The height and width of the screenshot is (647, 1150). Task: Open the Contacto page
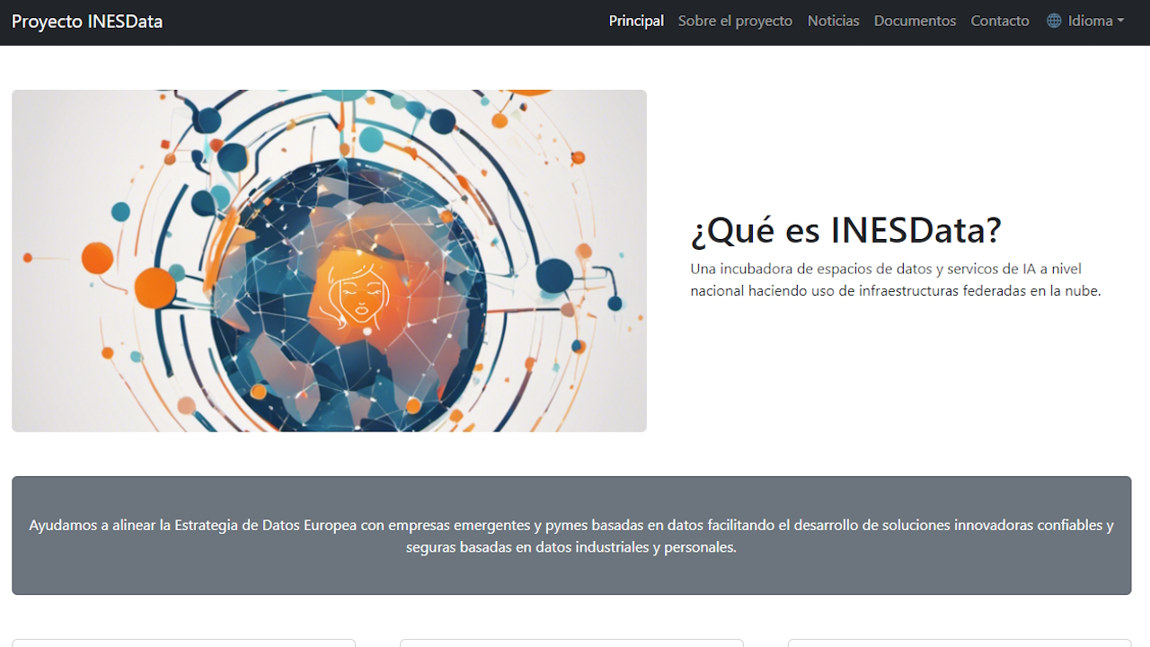(x=1000, y=20)
